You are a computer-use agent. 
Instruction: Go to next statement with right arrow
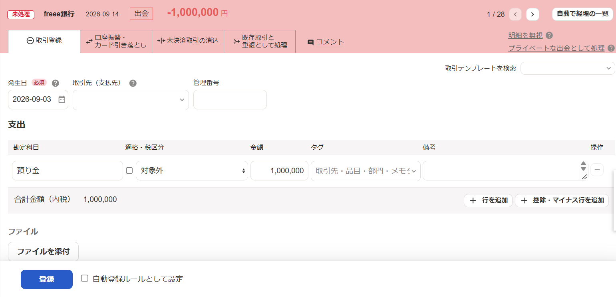[x=533, y=14]
